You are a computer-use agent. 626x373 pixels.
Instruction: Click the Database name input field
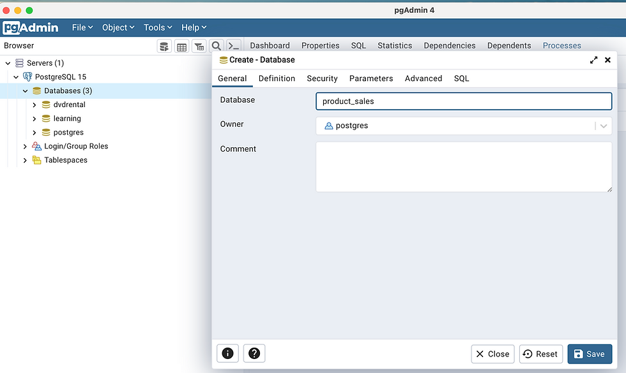(x=464, y=101)
